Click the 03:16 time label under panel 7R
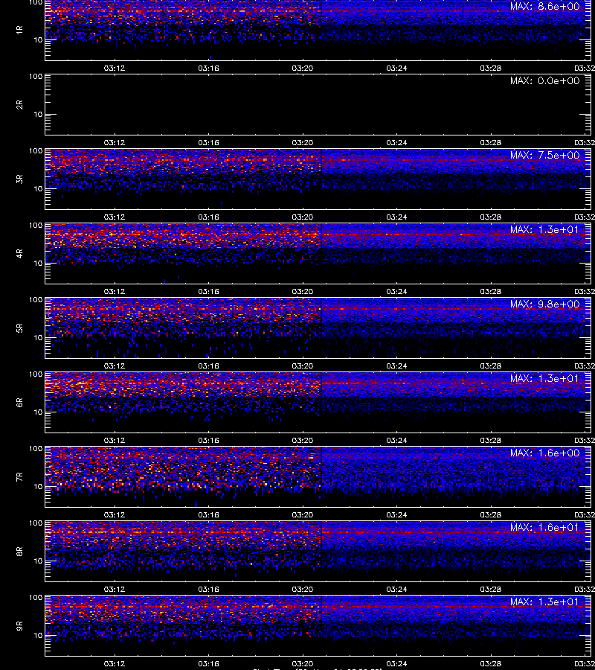595x670 pixels. click(209, 515)
